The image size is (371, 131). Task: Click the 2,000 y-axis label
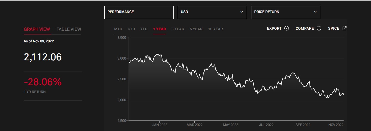(122, 100)
